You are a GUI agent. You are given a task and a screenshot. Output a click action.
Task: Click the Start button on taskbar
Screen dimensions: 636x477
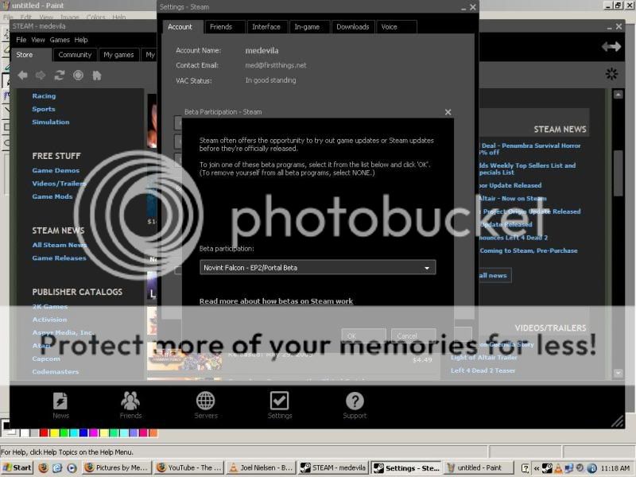pos(17,468)
